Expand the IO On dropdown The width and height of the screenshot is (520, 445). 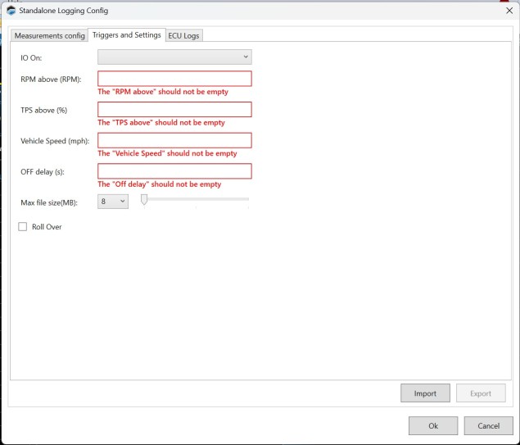click(174, 57)
